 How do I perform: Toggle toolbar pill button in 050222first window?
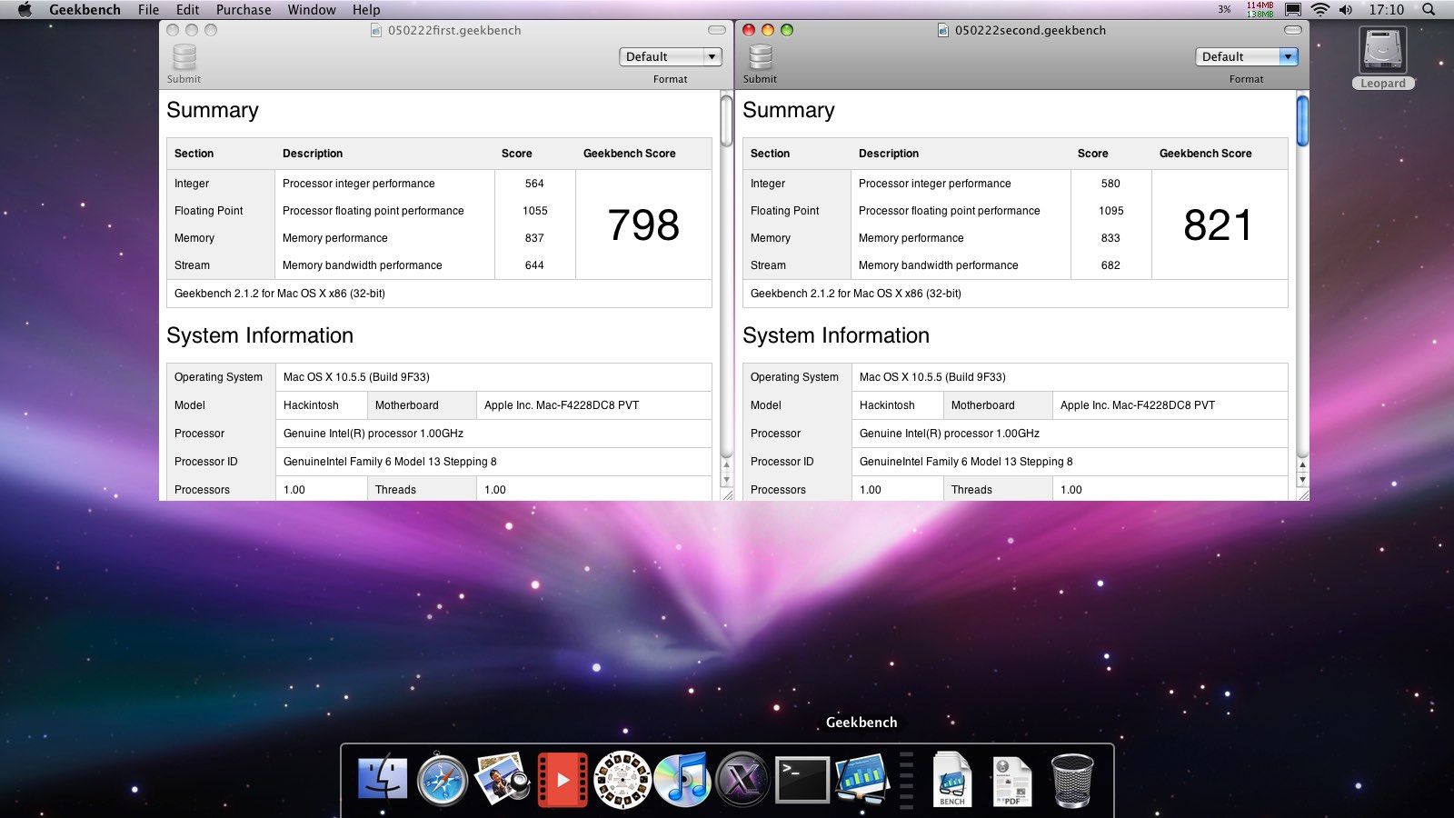click(x=717, y=30)
